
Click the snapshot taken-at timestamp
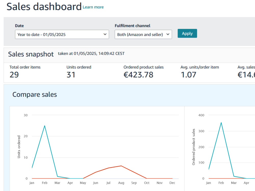coord(91,53)
